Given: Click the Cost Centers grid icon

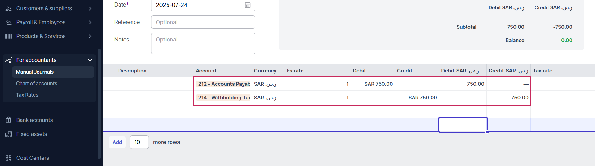Looking at the screenshot, I should [8, 158].
